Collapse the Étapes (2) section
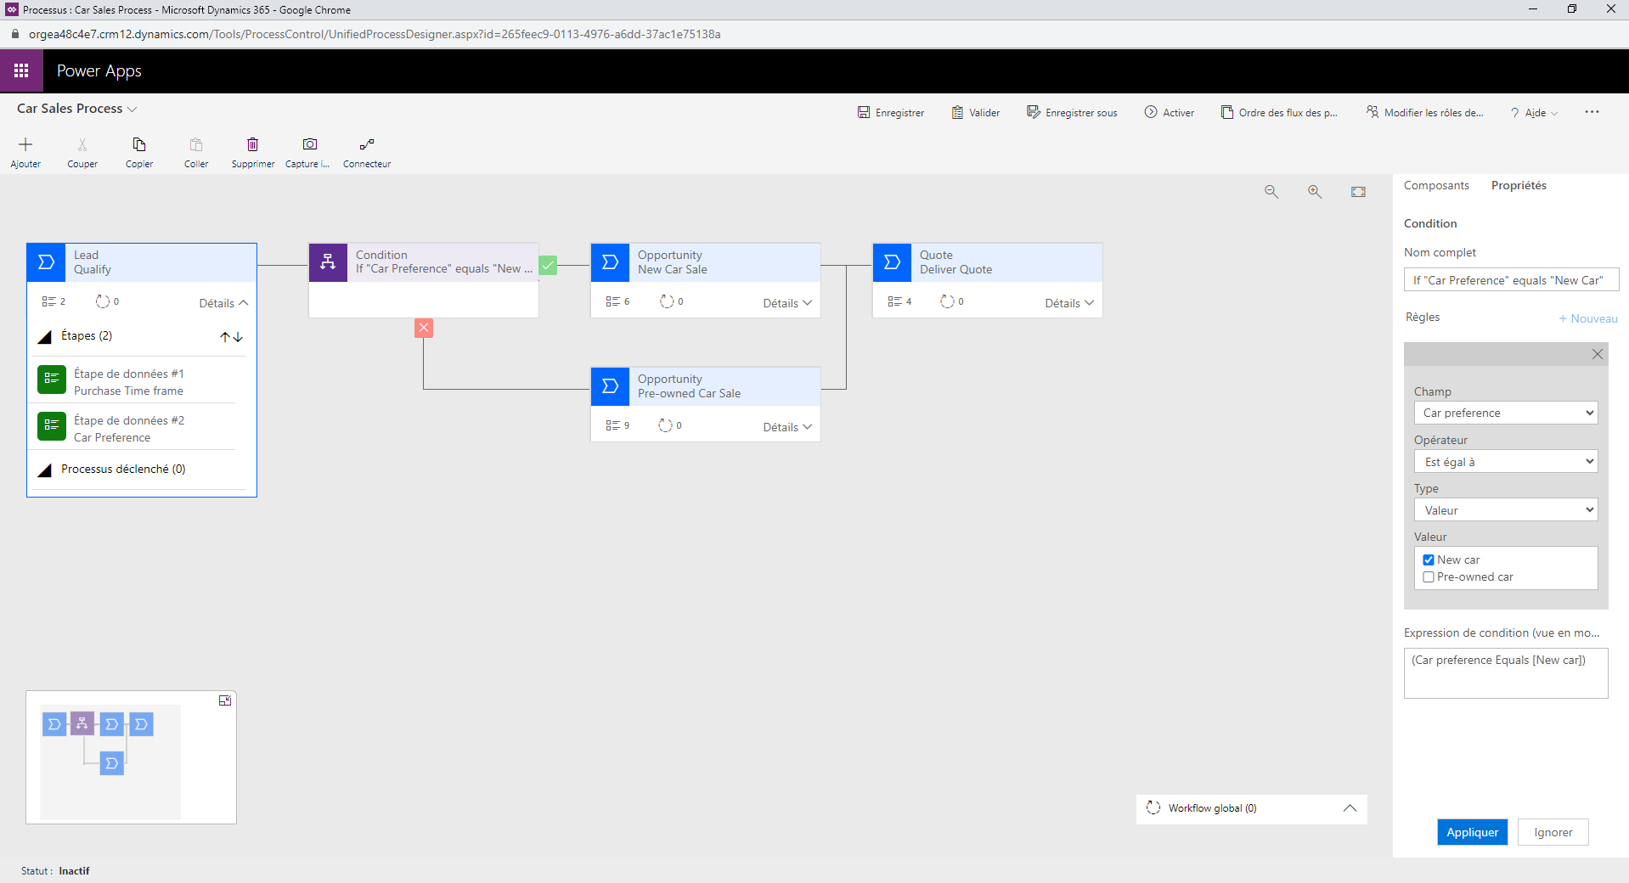The height and width of the screenshot is (883, 1629). (45, 337)
